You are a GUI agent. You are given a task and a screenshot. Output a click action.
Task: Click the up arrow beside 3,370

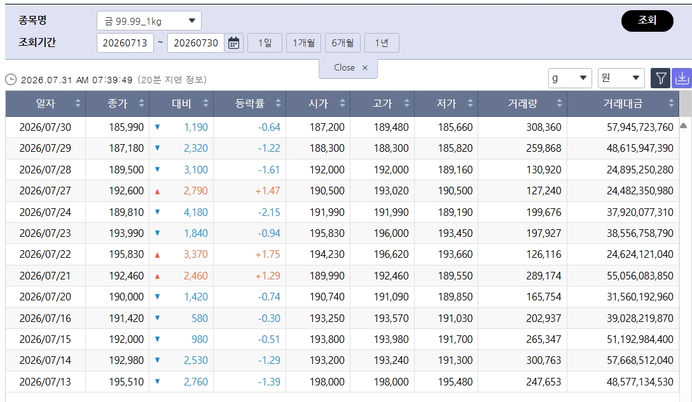click(157, 255)
